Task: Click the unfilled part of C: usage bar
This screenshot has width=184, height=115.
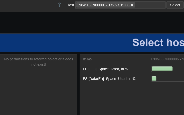Action: tap(178, 69)
